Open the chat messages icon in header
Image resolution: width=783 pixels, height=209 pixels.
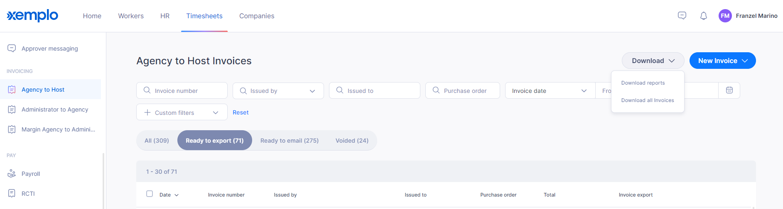click(682, 16)
